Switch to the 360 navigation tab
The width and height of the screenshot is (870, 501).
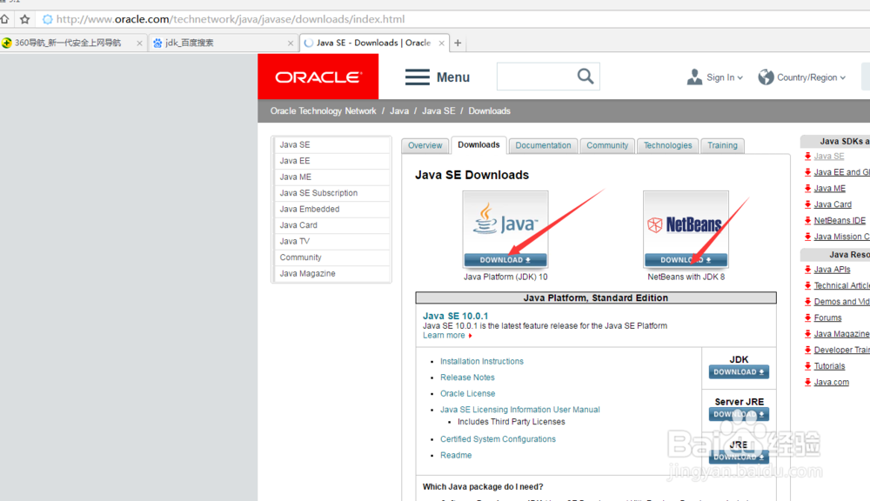(73, 43)
